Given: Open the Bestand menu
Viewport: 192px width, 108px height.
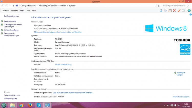Looking at the screenshot, I should (x=5, y=10).
